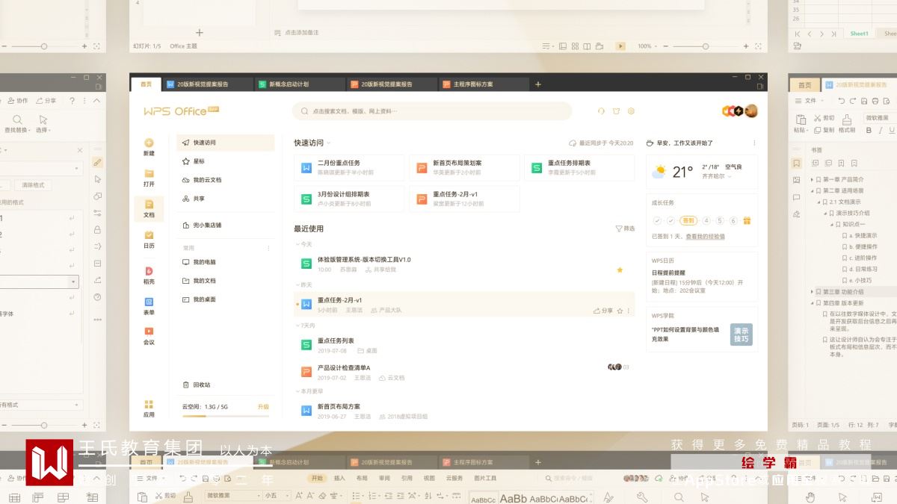Open 回收站 recycle bin

pos(197,385)
